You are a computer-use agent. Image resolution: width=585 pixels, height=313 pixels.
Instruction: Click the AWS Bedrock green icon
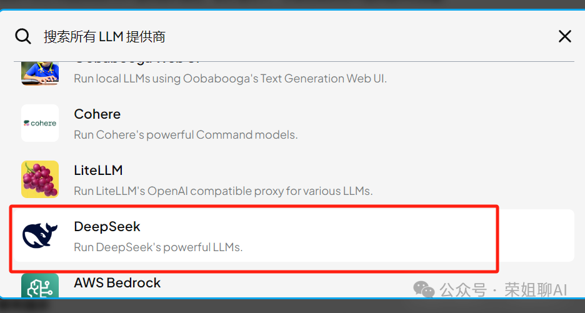(x=40, y=286)
